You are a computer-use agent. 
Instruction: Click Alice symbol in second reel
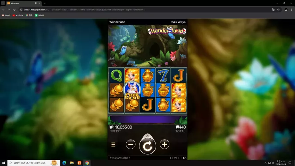[132, 75]
